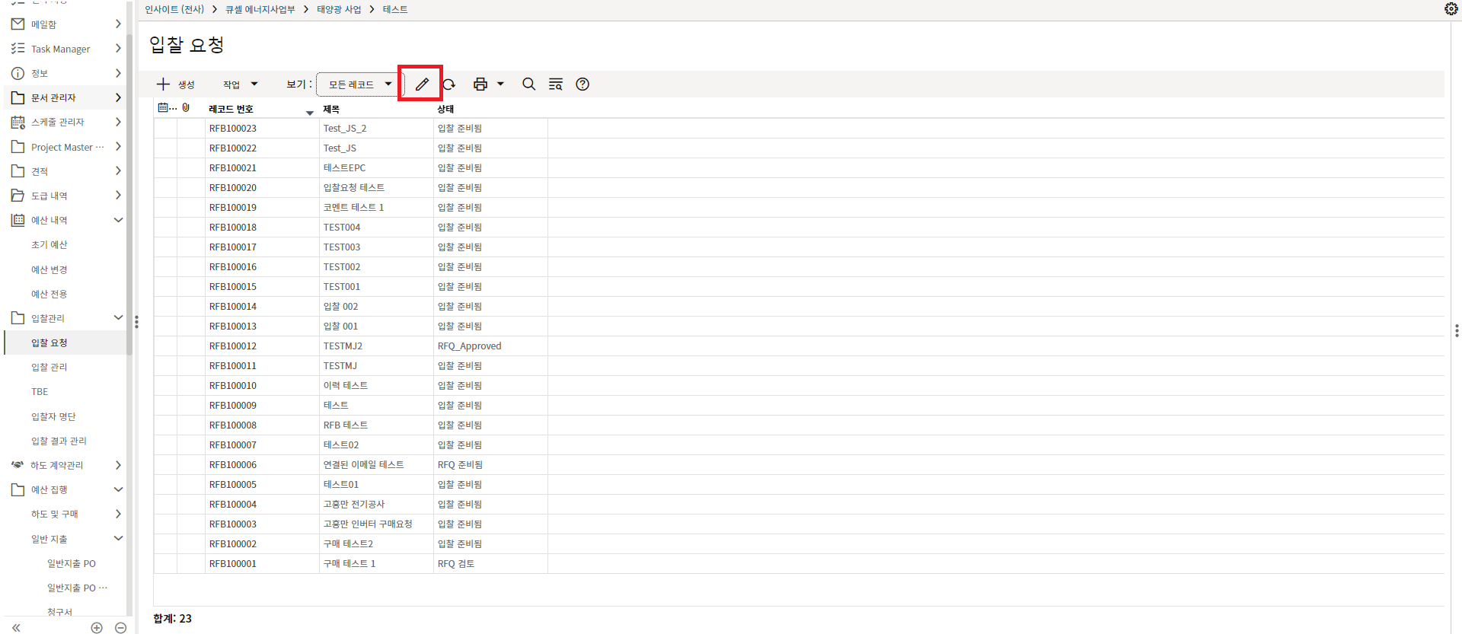Sort by the 레코드 번호 column header
Screen dimensions: 1462x634
point(231,109)
